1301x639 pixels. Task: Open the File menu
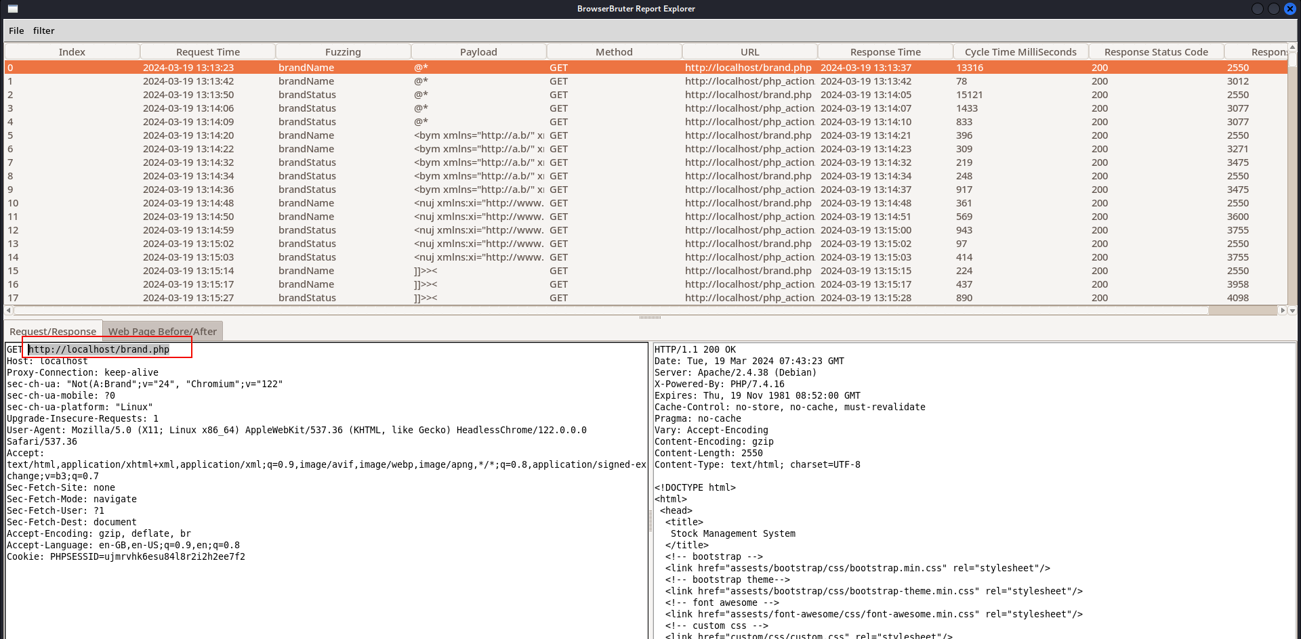pos(16,30)
